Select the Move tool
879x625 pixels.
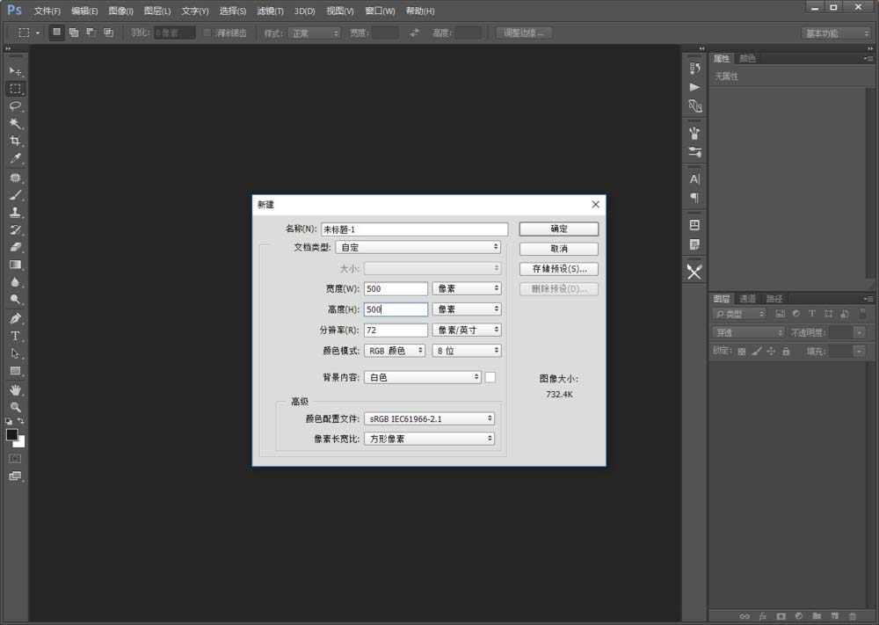tap(15, 70)
